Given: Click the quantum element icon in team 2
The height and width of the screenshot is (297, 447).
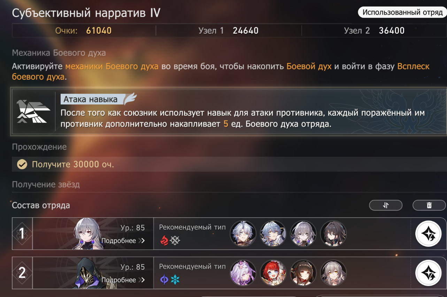Looking at the screenshot, I should pyautogui.click(x=164, y=279).
